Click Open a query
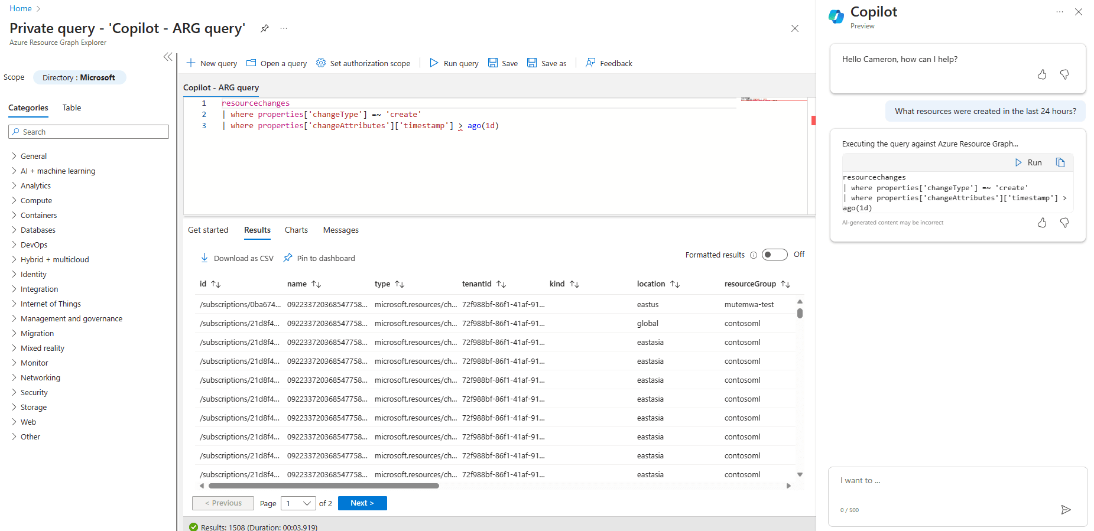 coord(277,63)
